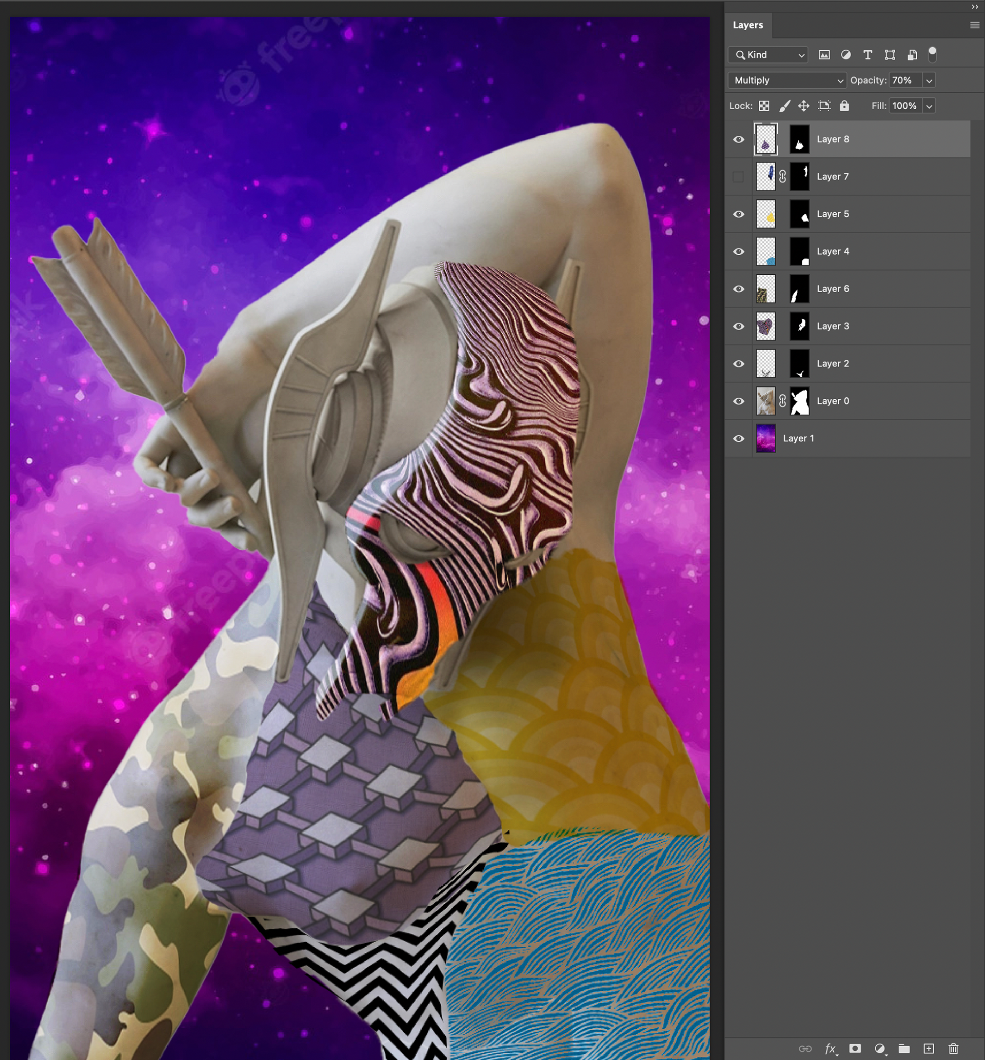Select Layer 3 by its name
Viewport: 985px width, 1060px height.
tap(833, 326)
